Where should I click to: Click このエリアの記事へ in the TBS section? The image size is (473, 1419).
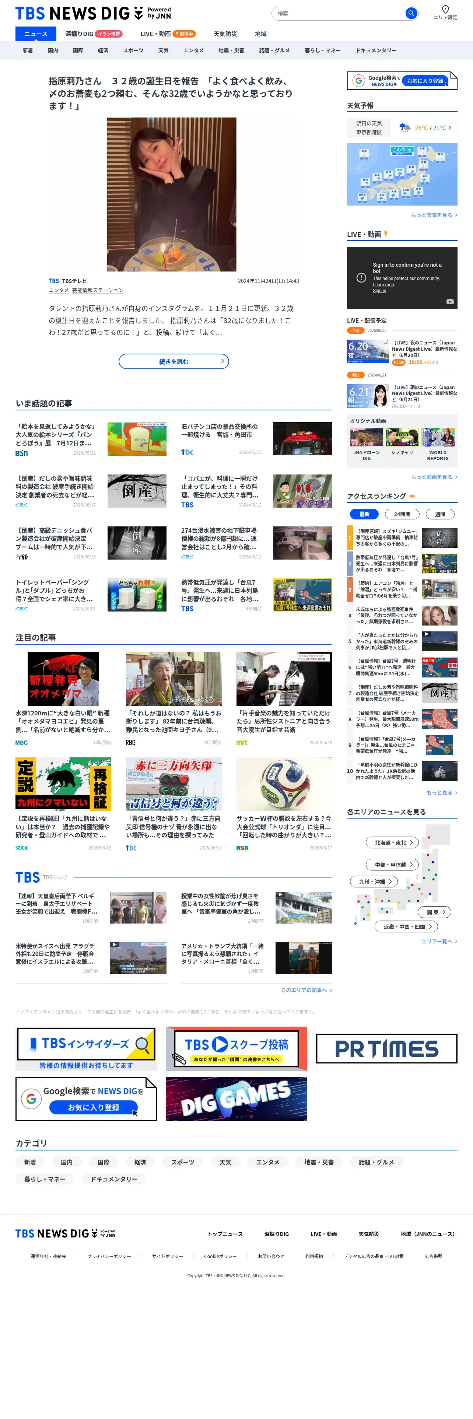[x=306, y=990]
